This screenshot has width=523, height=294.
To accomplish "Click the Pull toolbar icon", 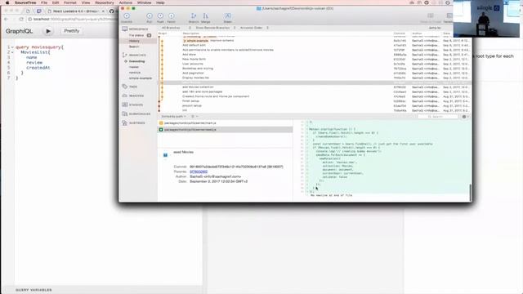I will [150, 16].
